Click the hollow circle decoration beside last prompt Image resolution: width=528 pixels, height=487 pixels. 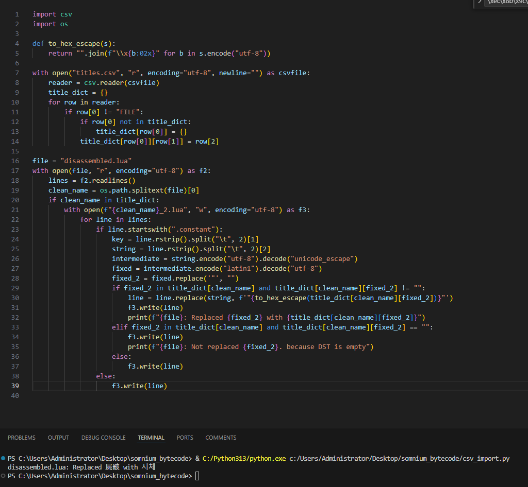pyautogui.click(x=3, y=476)
